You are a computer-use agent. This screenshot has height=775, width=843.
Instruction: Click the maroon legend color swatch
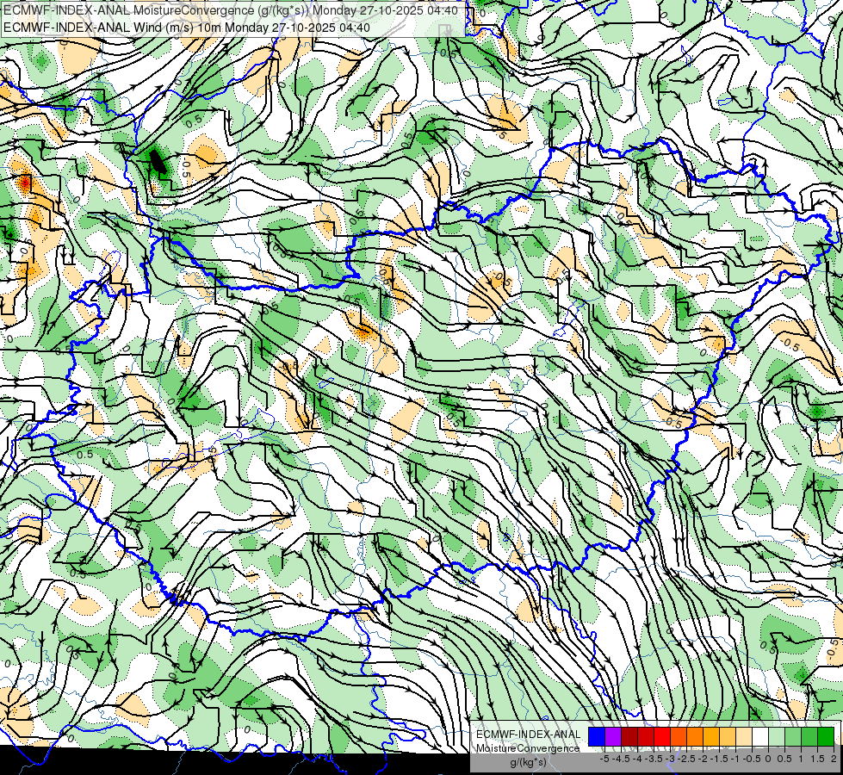pos(629,736)
